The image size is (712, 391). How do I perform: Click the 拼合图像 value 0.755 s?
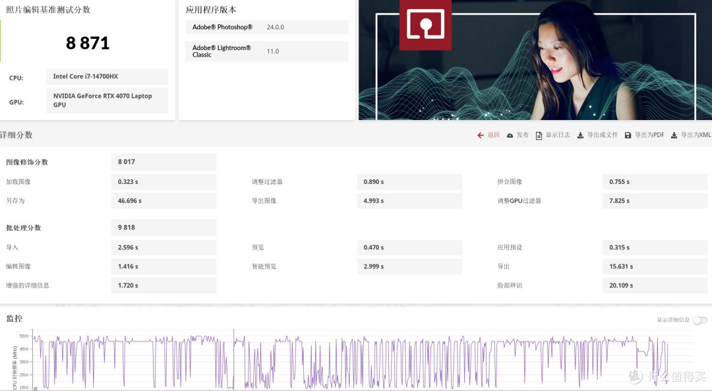coord(655,181)
